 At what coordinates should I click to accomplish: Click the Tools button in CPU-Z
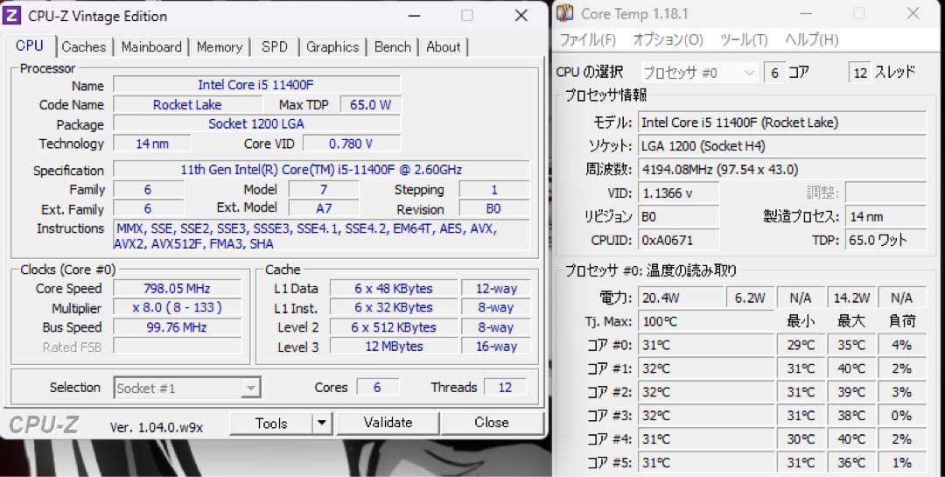(271, 424)
